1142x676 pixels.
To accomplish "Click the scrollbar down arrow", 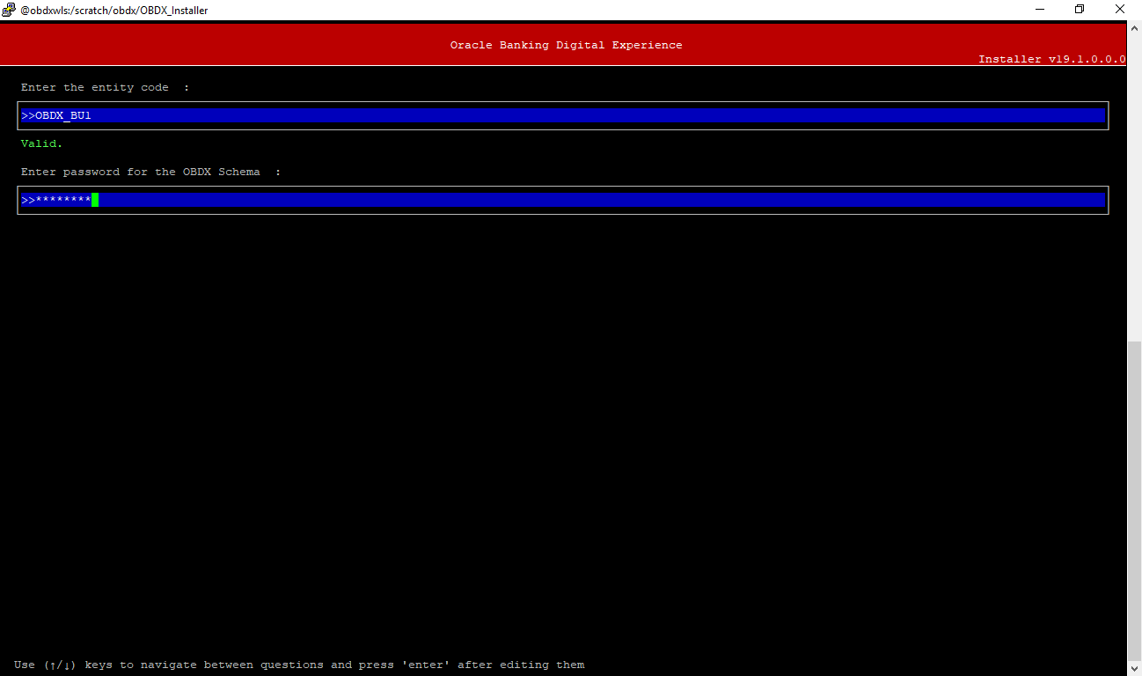I will [x=1134, y=669].
